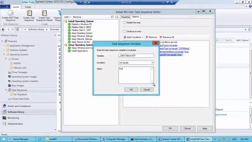Open Condition dropdown 'not equals'
This screenshot has height=142, width=252.
136,63
